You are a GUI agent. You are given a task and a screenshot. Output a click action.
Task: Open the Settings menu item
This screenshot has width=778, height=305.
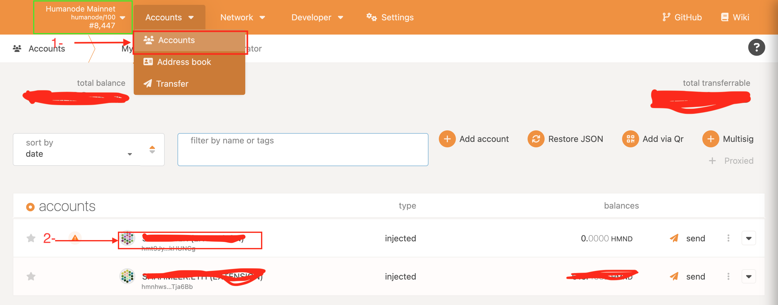(x=390, y=17)
